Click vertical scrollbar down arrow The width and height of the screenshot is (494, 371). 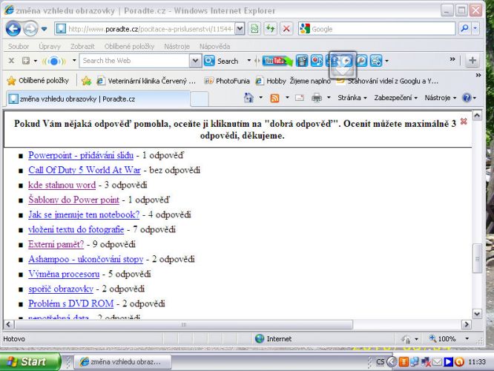pyautogui.click(x=477, y=314)
